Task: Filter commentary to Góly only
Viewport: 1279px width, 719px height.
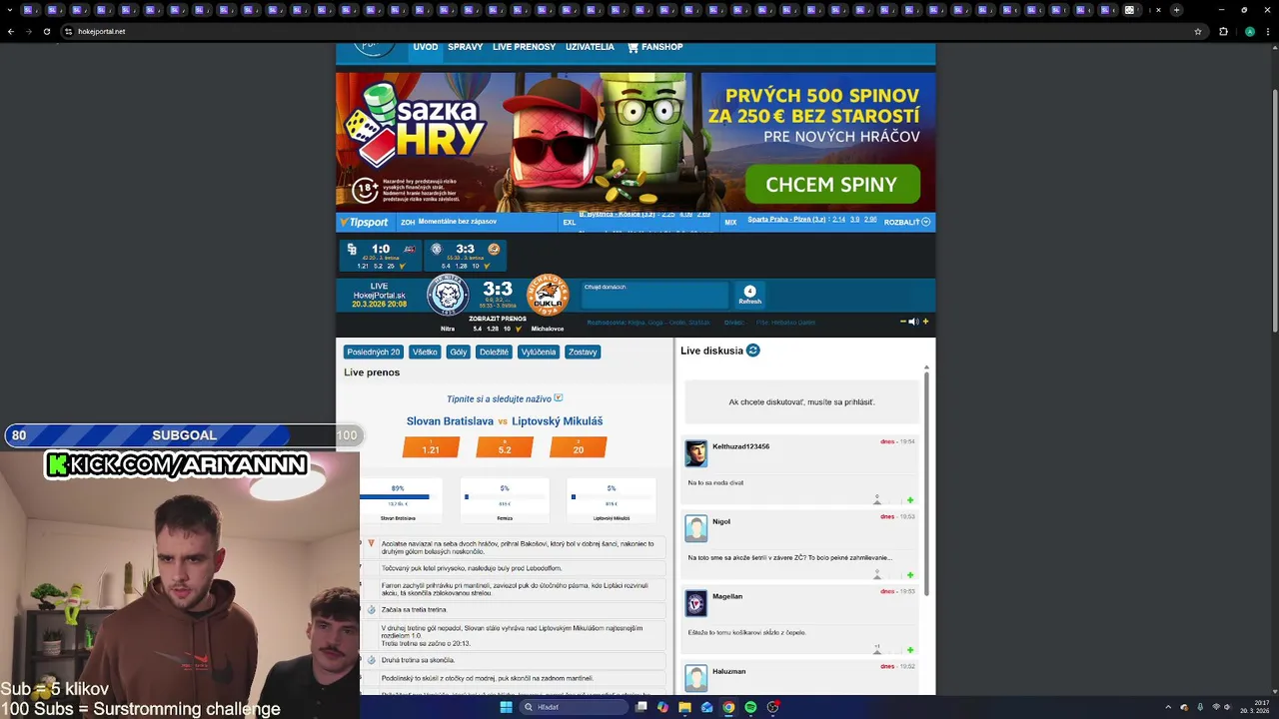Action: click(x=458, y=352)
